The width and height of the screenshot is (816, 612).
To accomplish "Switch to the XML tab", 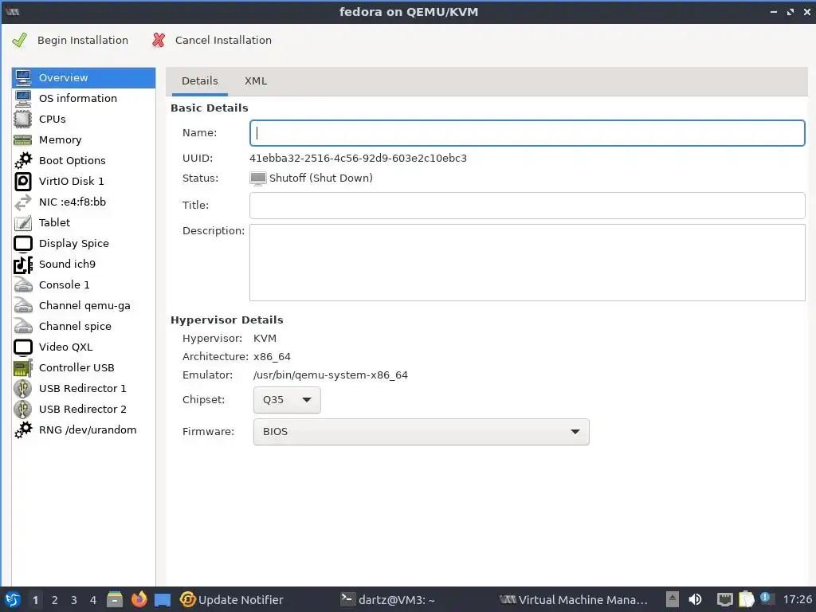I will click(x=256, y=81).
